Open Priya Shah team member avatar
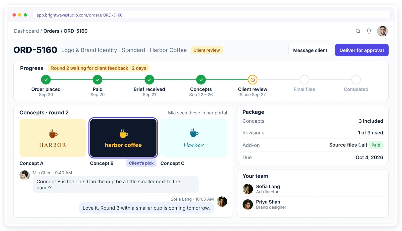Screen dimensions: 402x231 248,204
